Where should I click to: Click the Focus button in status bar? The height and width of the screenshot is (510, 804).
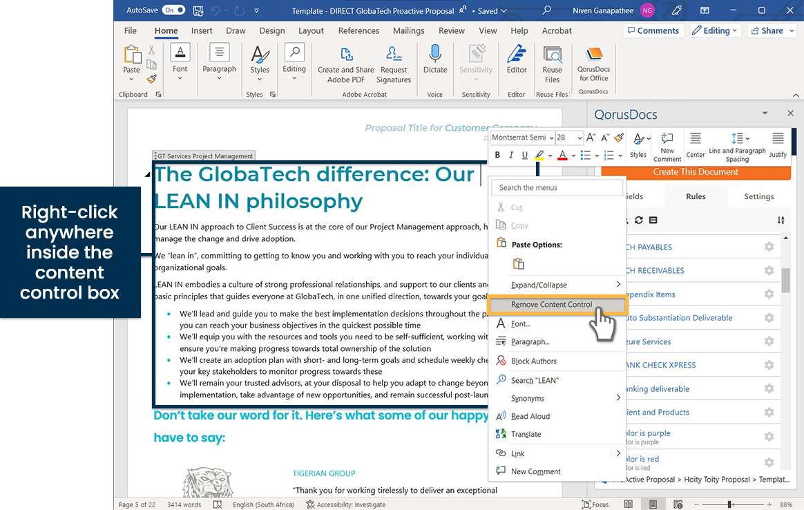pos(595,504)
